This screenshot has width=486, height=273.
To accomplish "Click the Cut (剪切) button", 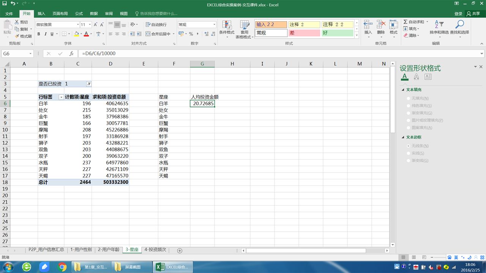I will click(21, 22).
